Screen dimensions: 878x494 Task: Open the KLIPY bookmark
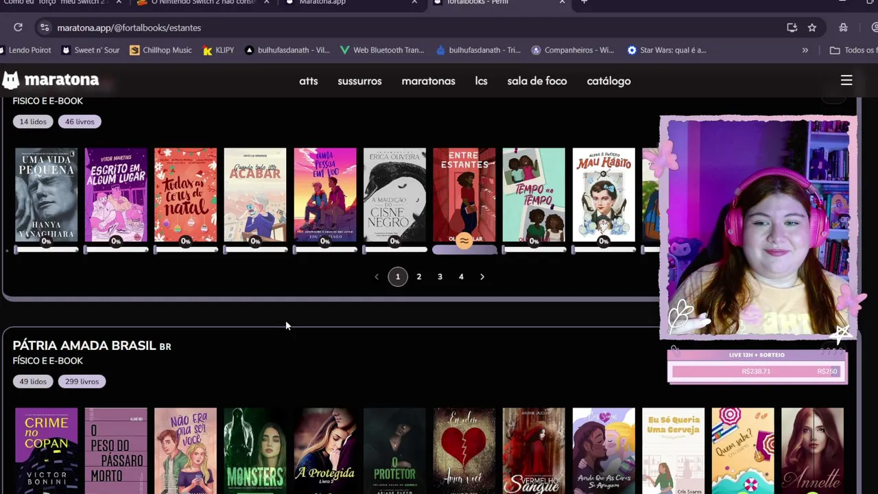pos(218,50)
